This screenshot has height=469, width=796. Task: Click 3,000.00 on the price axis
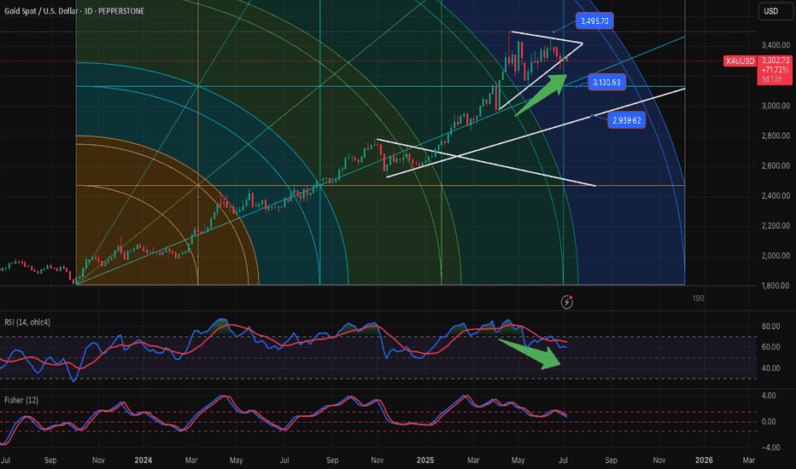[776, 106]
